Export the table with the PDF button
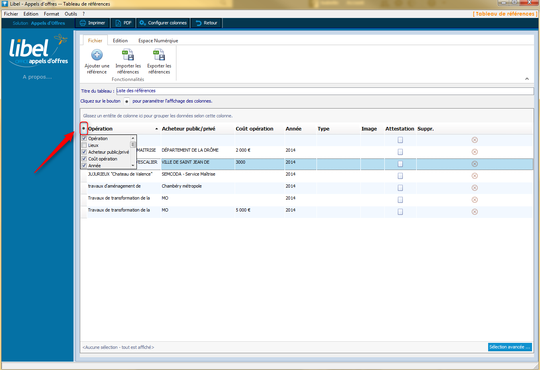 click(123, 23)
